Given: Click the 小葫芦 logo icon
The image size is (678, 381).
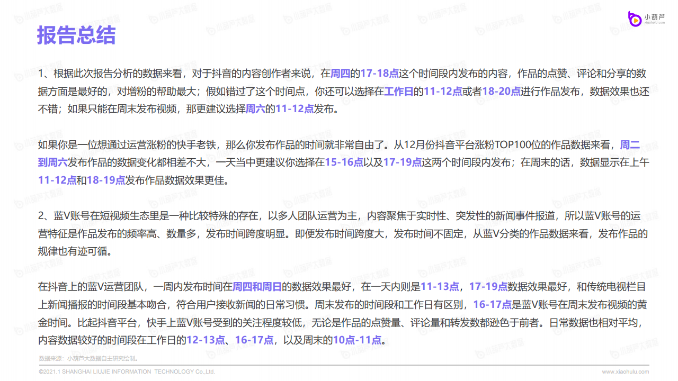Looking at the screenshot, I should tap(635, 18).
